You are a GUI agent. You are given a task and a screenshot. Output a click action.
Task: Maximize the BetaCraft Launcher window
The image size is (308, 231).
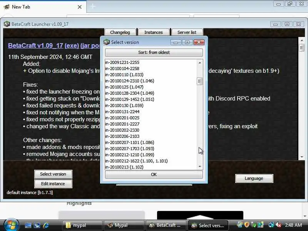point(287,24)
